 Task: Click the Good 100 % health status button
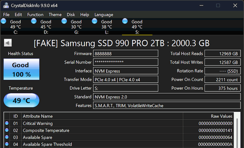tap(21, 69)
